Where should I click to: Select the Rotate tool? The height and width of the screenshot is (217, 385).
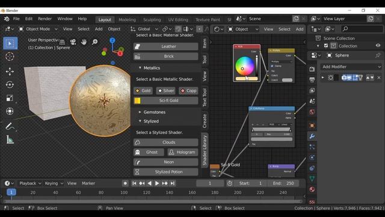[x=10, y=84]
